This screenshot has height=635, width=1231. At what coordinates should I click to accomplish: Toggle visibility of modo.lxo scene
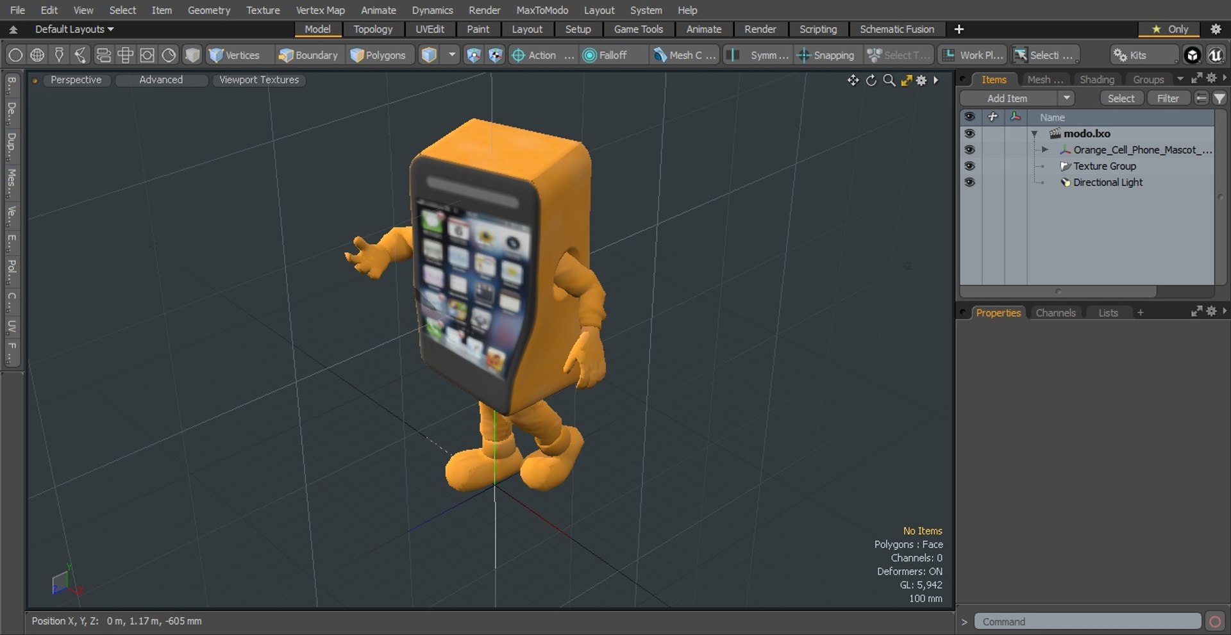pos(969,133)
